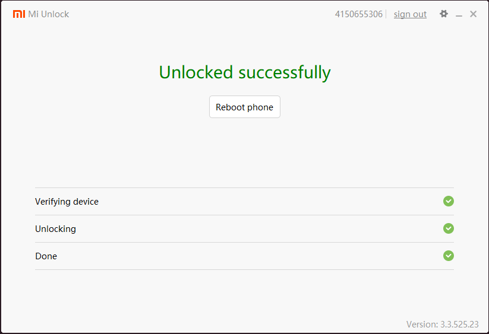
Task: Click the Mi logo icon
Action: (19, 14)
